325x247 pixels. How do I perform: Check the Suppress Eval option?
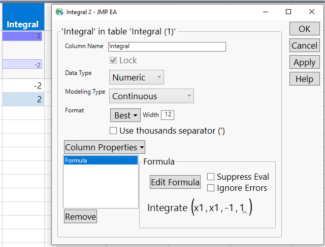click(x=211, y=177)
